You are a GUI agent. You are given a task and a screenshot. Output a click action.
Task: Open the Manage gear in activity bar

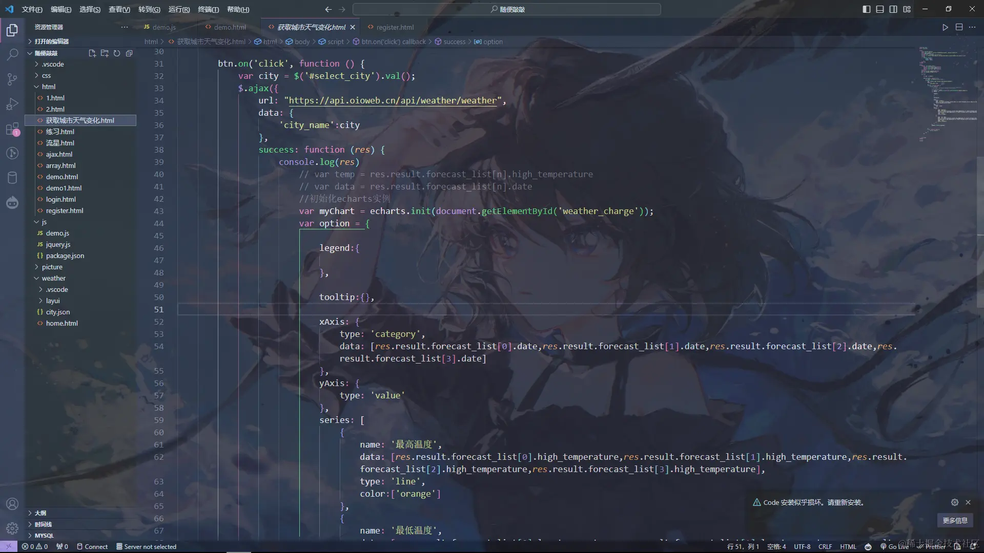click(12, 528)
